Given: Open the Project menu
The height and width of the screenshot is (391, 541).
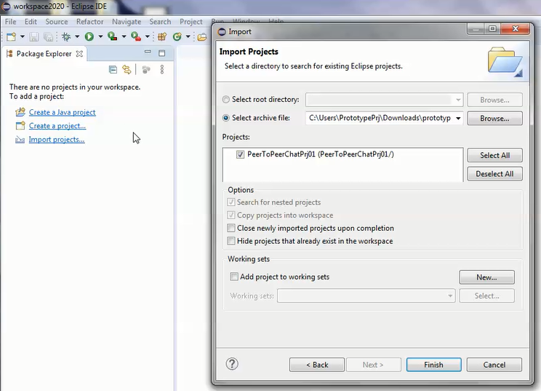Looking at the screenshot, I should click(x=191, y=21).
